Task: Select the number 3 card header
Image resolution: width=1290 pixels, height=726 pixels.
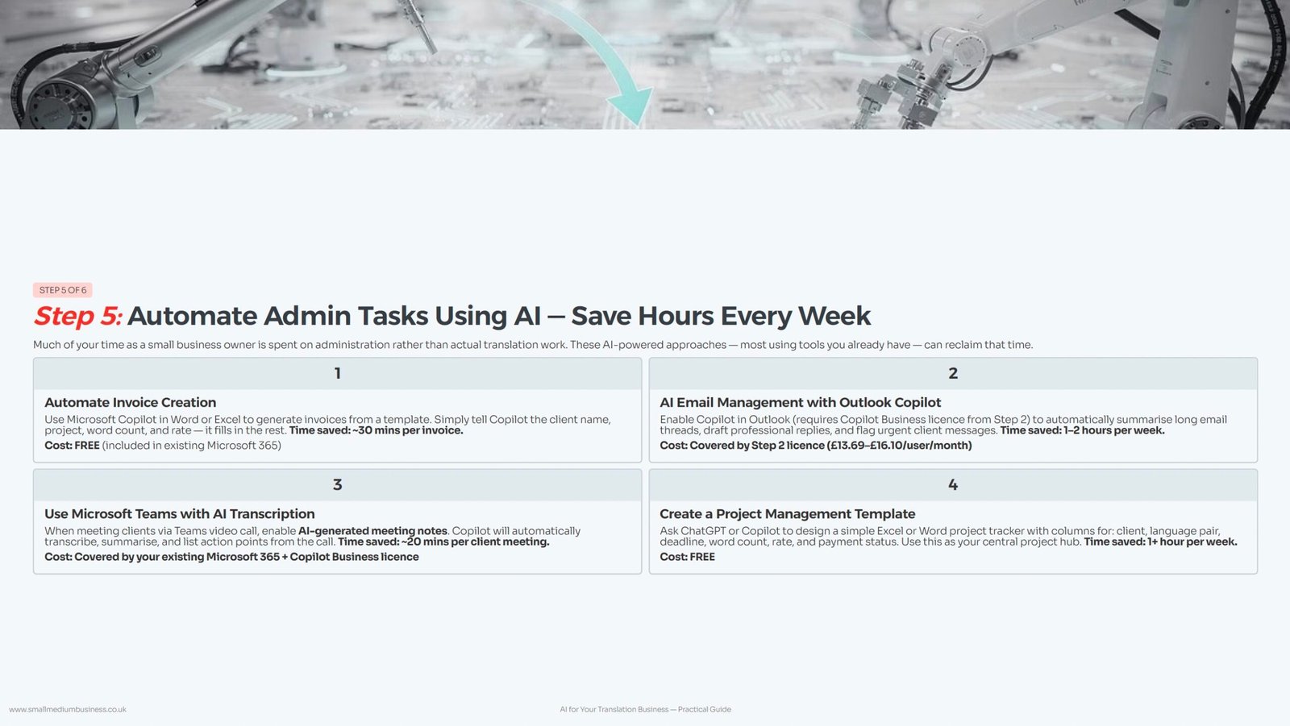Action: pyautogui.click(x=337, y=485)
